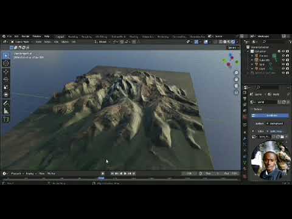Toggle auto keying record button in timeline
Image resolution: width=292 pixels, height=219 pixels.
pyautogui.click(x=103, y=173)
